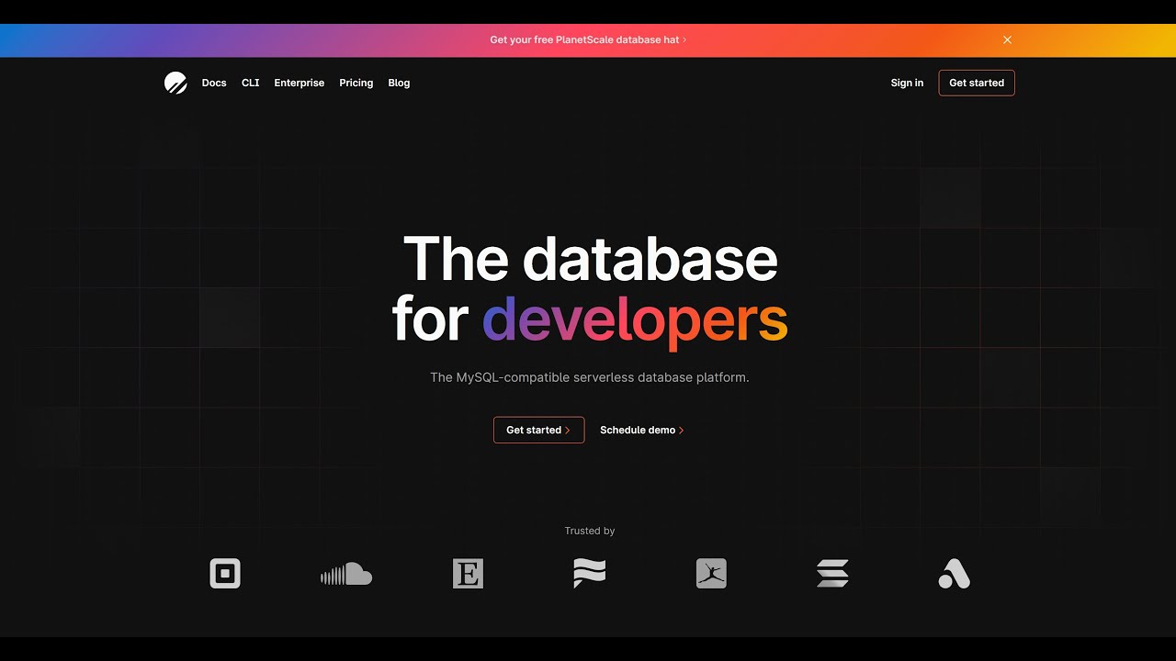Visit the Blog from the navbar
This screenshot has height=661, width=1176.
(399, 83)
